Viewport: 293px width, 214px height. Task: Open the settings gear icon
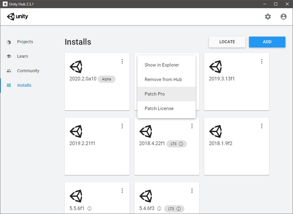tap(268, 17)
